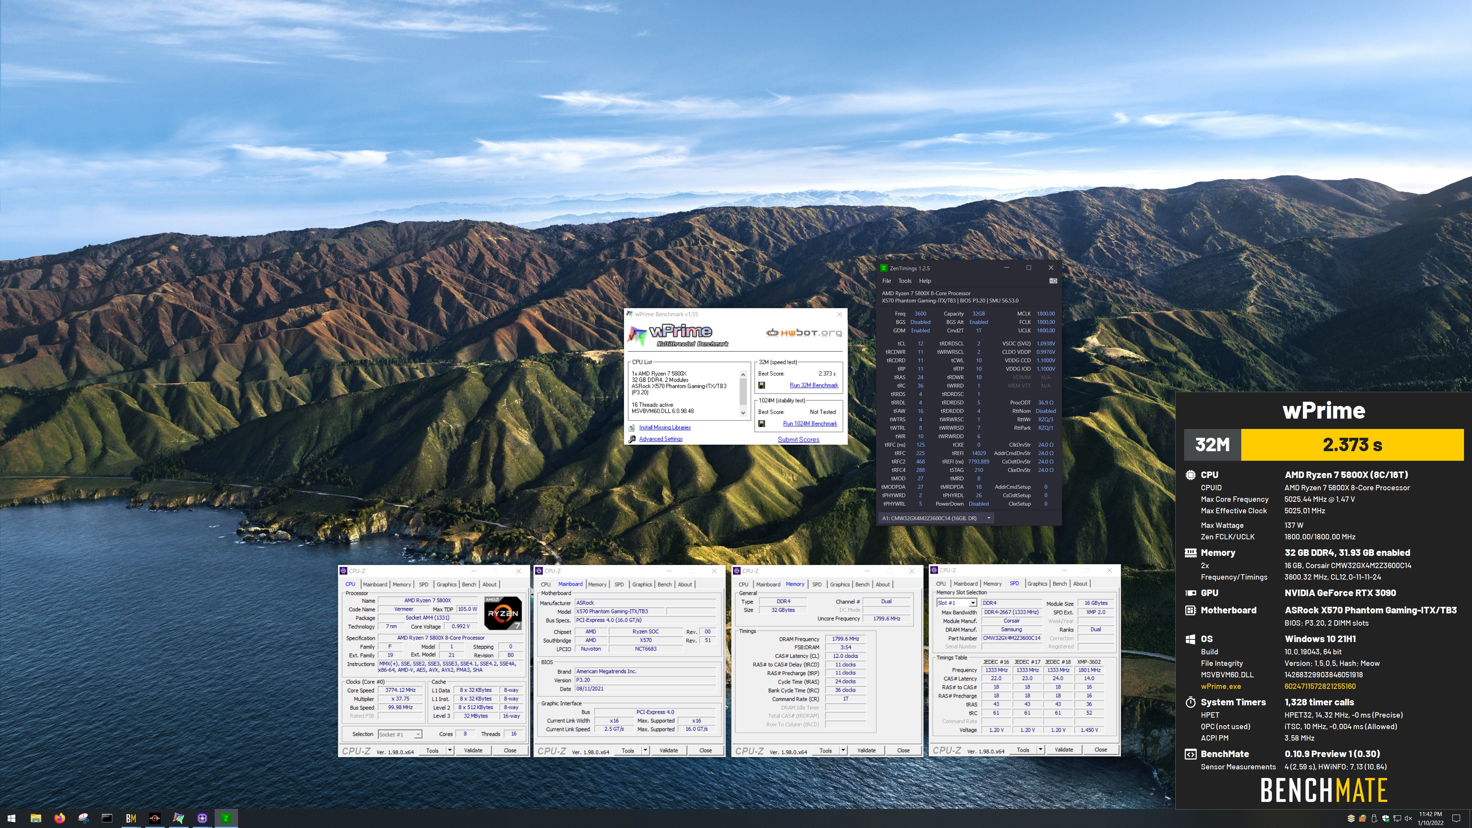Expand Tools dropdown arrow in CPU-Z Memory window
Image resolution: width=1472 pixels, height=828 pixels.
pyautogui.click(x=843, y=750)
